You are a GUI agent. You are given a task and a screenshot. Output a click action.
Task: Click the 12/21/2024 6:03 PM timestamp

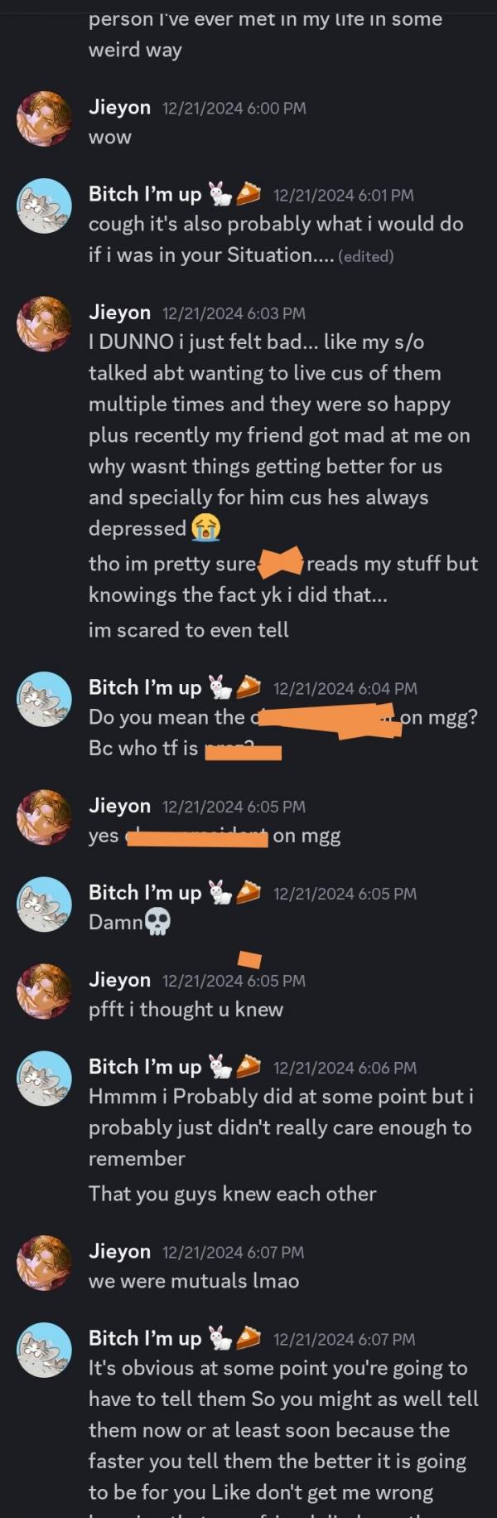tap(234, 313)
